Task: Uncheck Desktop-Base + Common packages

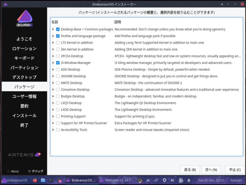Action: click(58, 29)
